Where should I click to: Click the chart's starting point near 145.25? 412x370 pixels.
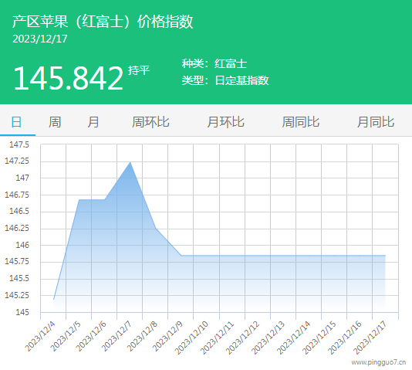[x=53, y=299]
